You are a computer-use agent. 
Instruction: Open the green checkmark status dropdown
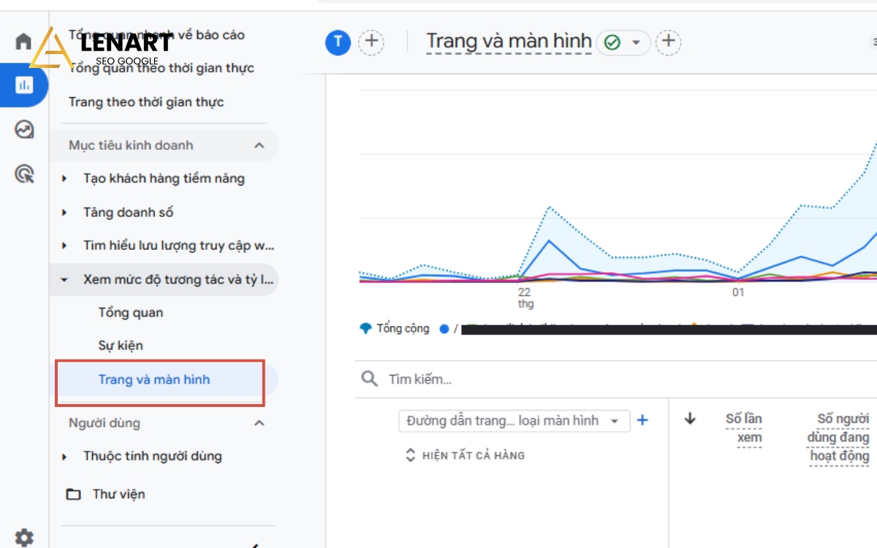[623, 42]
